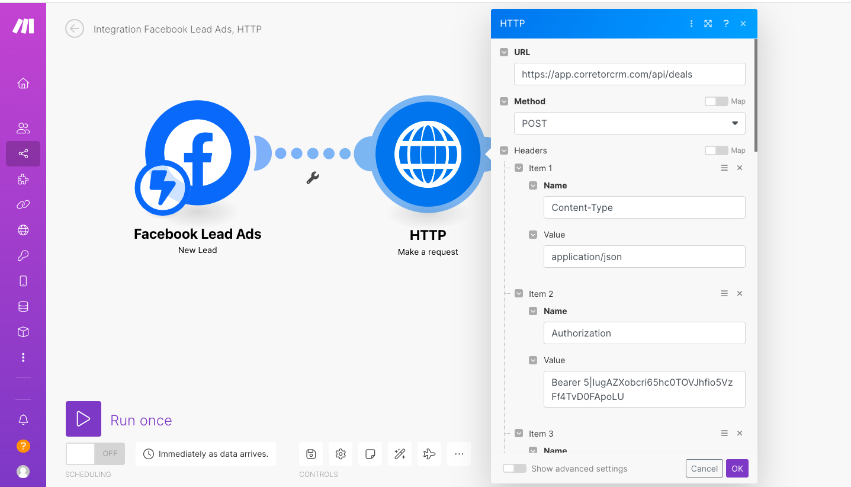851x487 pixels.
Task: Open Item 1 reorder hamburger menu
Action: (x=724, y=168)
